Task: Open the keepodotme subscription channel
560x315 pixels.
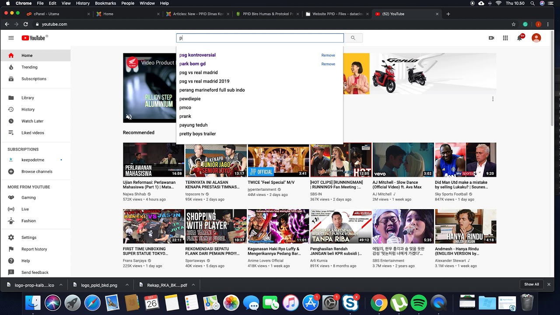Action: click(x=35, y=160)
